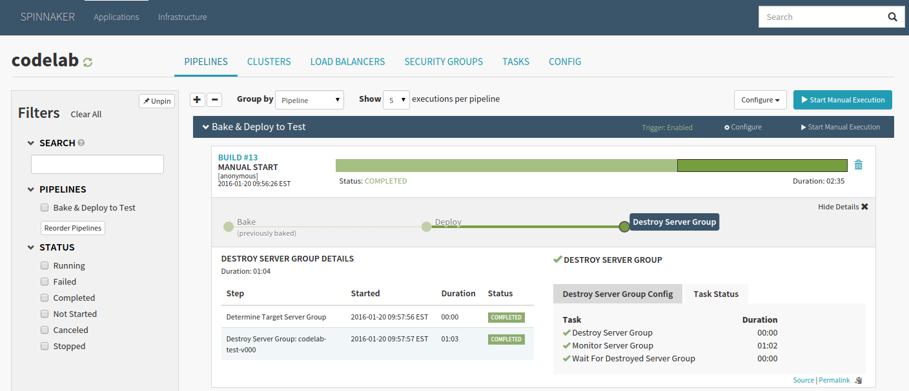This screenshot has width=909, height=391.
Task: Enable the Not Started status filter
Action: pos(45,314)
